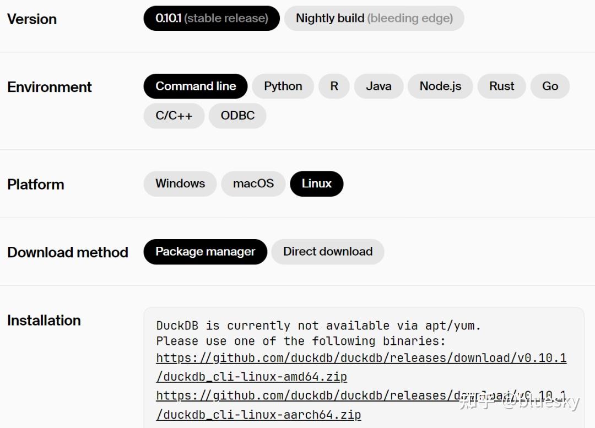Viewport: 595px width, 428px height.
Task: Select the C/C++ environment
Action: coord(174,116)
